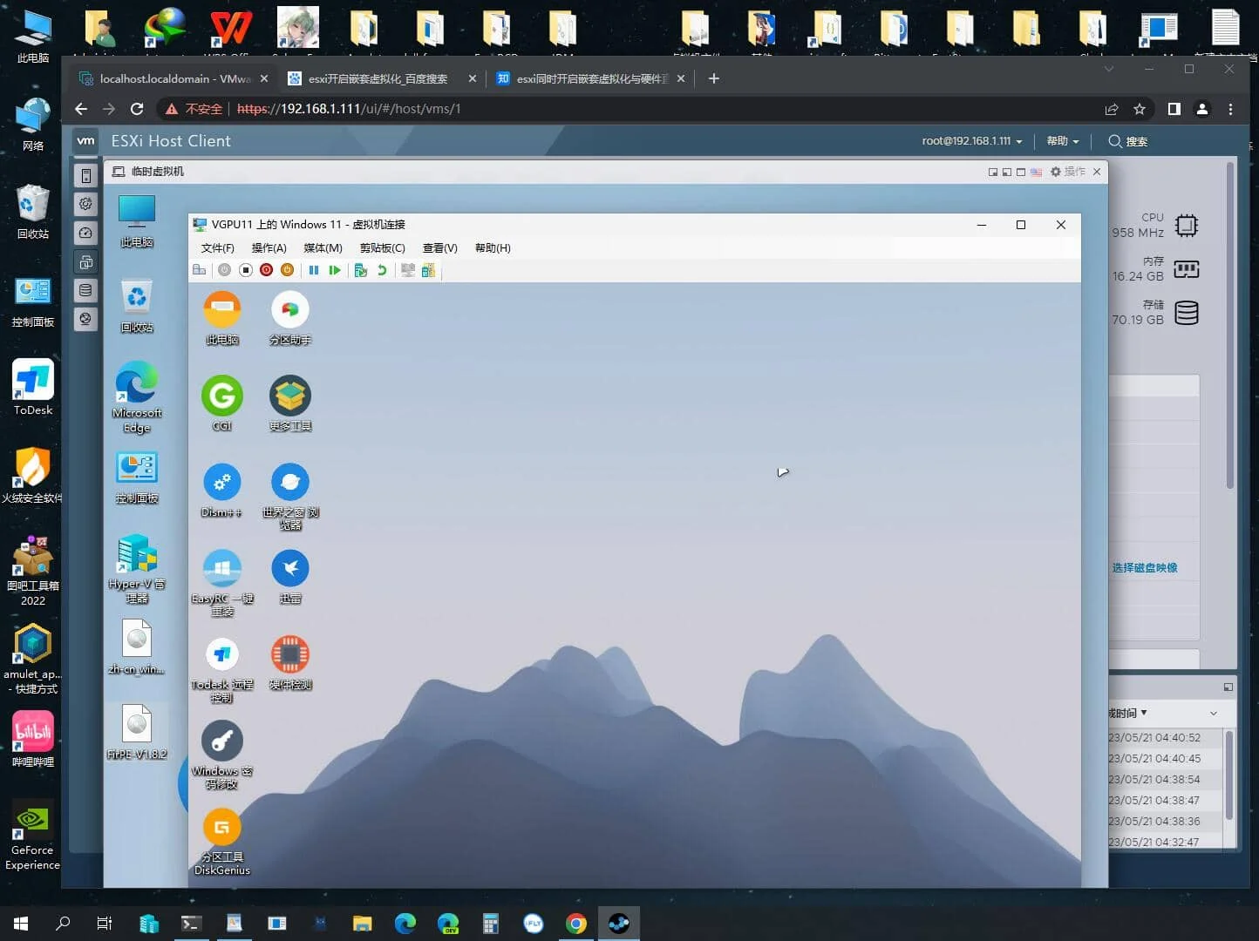Expand the 帮助 dropdown in ESXi header

pos(1062,141)
